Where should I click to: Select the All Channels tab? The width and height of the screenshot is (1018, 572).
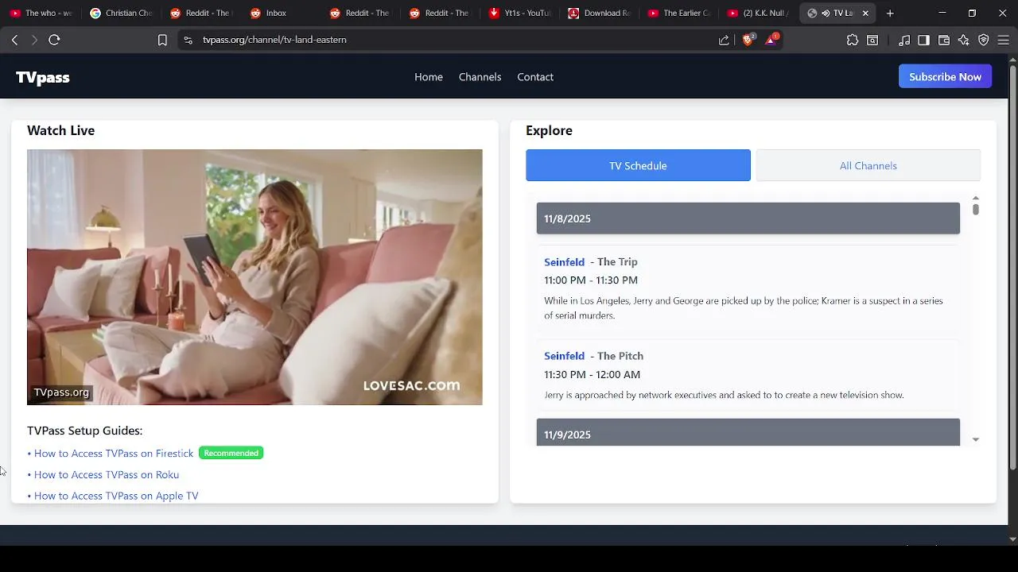[868, 165]
